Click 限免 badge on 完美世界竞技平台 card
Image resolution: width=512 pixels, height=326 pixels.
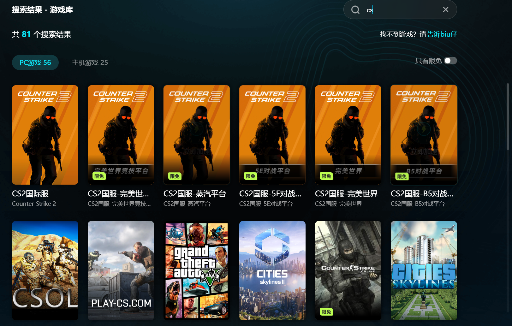tap(99, 176)
